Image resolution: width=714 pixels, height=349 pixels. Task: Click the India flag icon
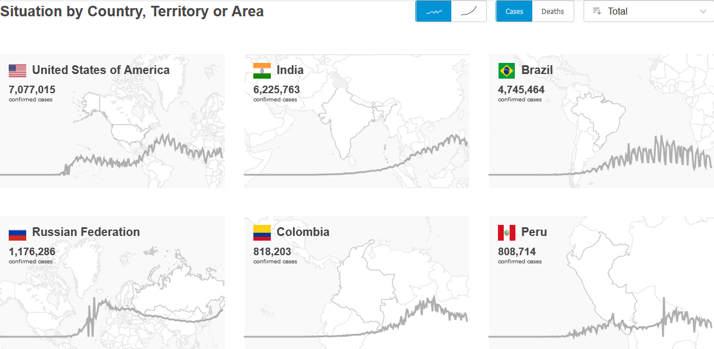(x=262, y=70)
